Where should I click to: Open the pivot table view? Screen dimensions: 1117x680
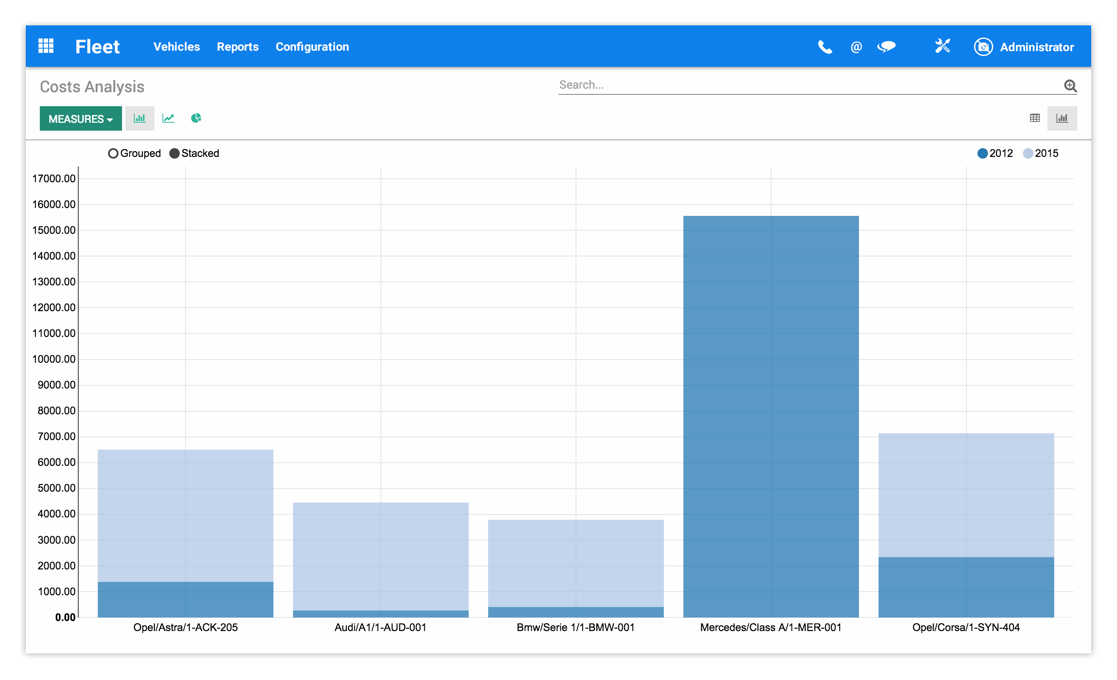pos(1034,118)
